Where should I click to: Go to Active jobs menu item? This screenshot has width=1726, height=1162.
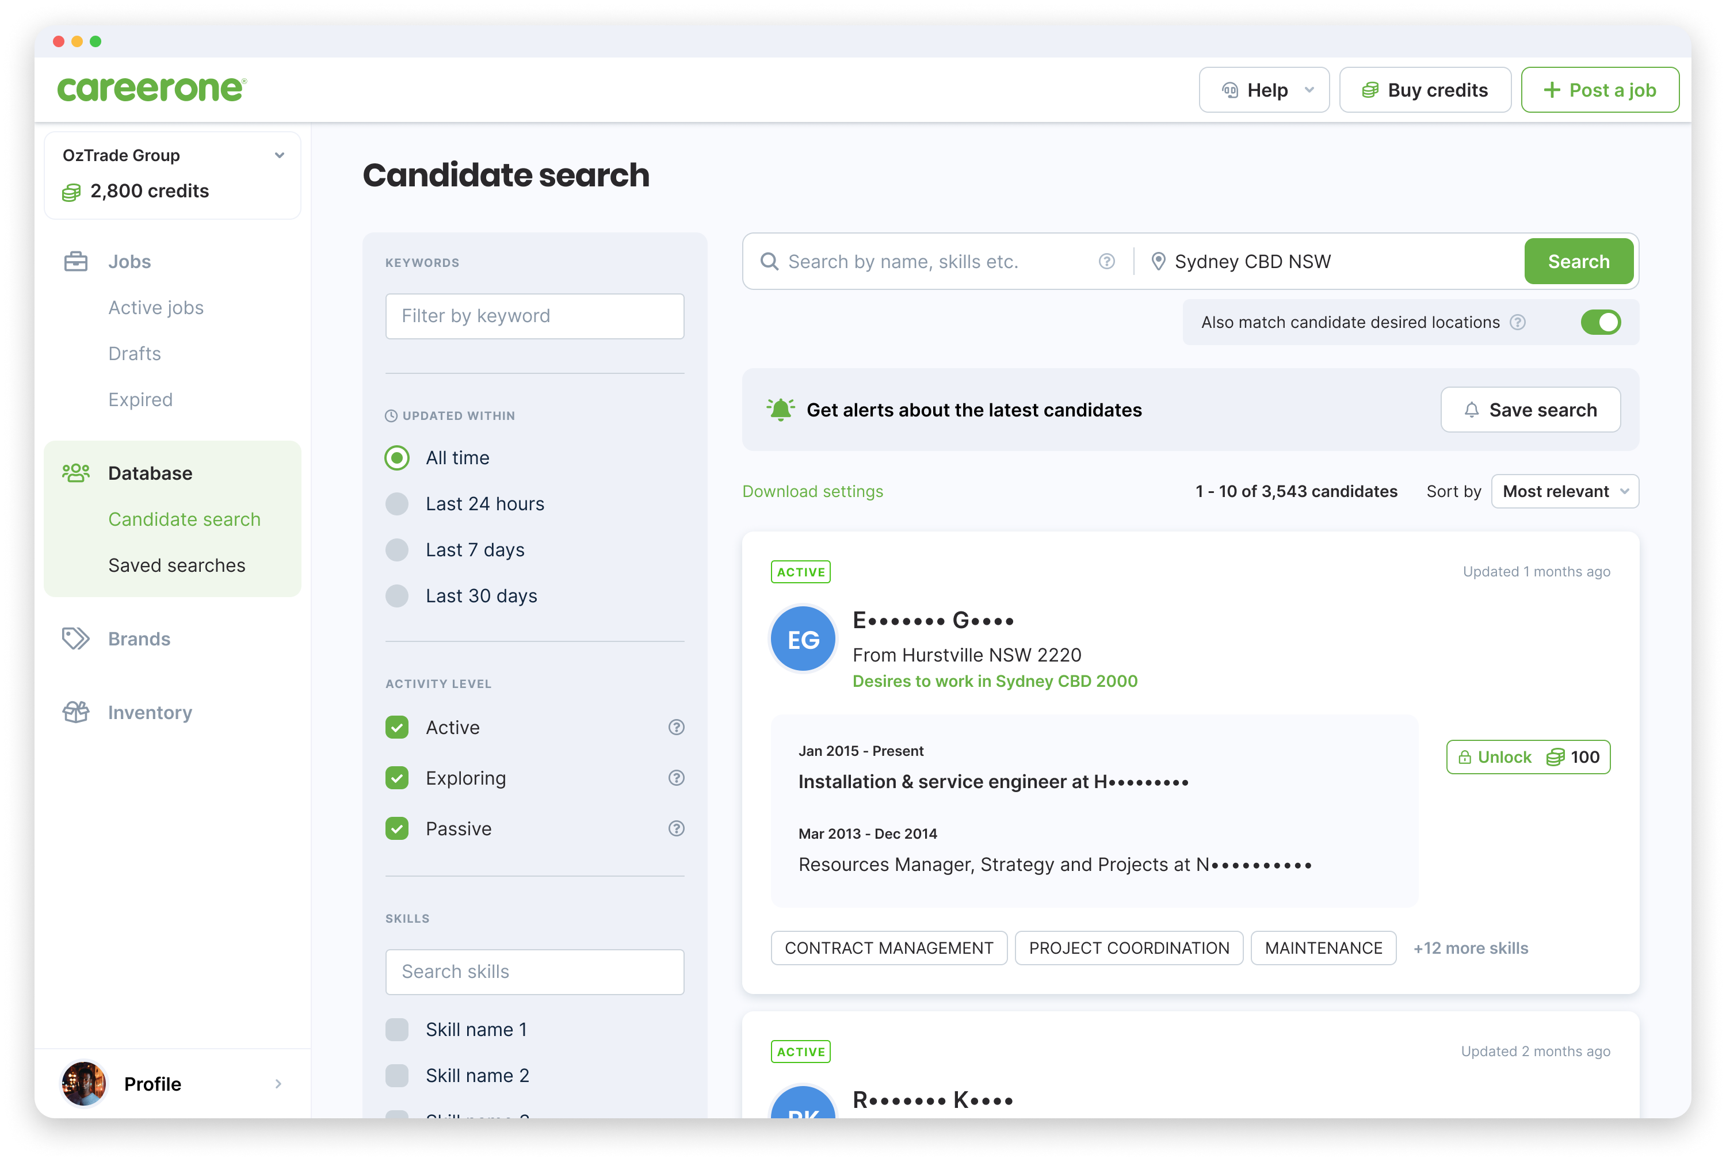[x=156, y=308]
